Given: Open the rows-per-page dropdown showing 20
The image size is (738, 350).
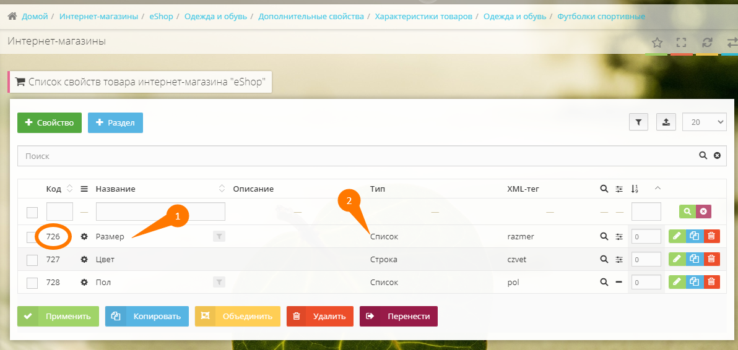Looking at the screenshot, I should [x=704, y=122].
